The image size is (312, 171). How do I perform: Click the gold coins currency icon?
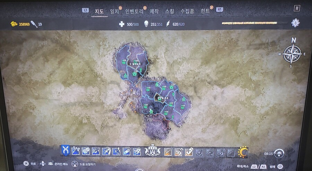click(14, 24)
